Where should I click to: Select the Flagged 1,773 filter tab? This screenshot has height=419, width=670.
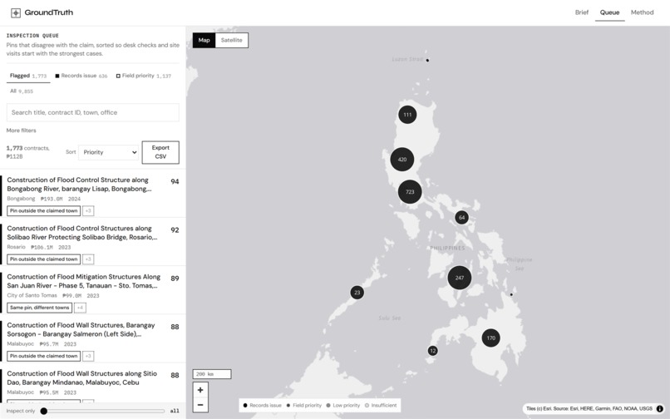pos(28,76)
